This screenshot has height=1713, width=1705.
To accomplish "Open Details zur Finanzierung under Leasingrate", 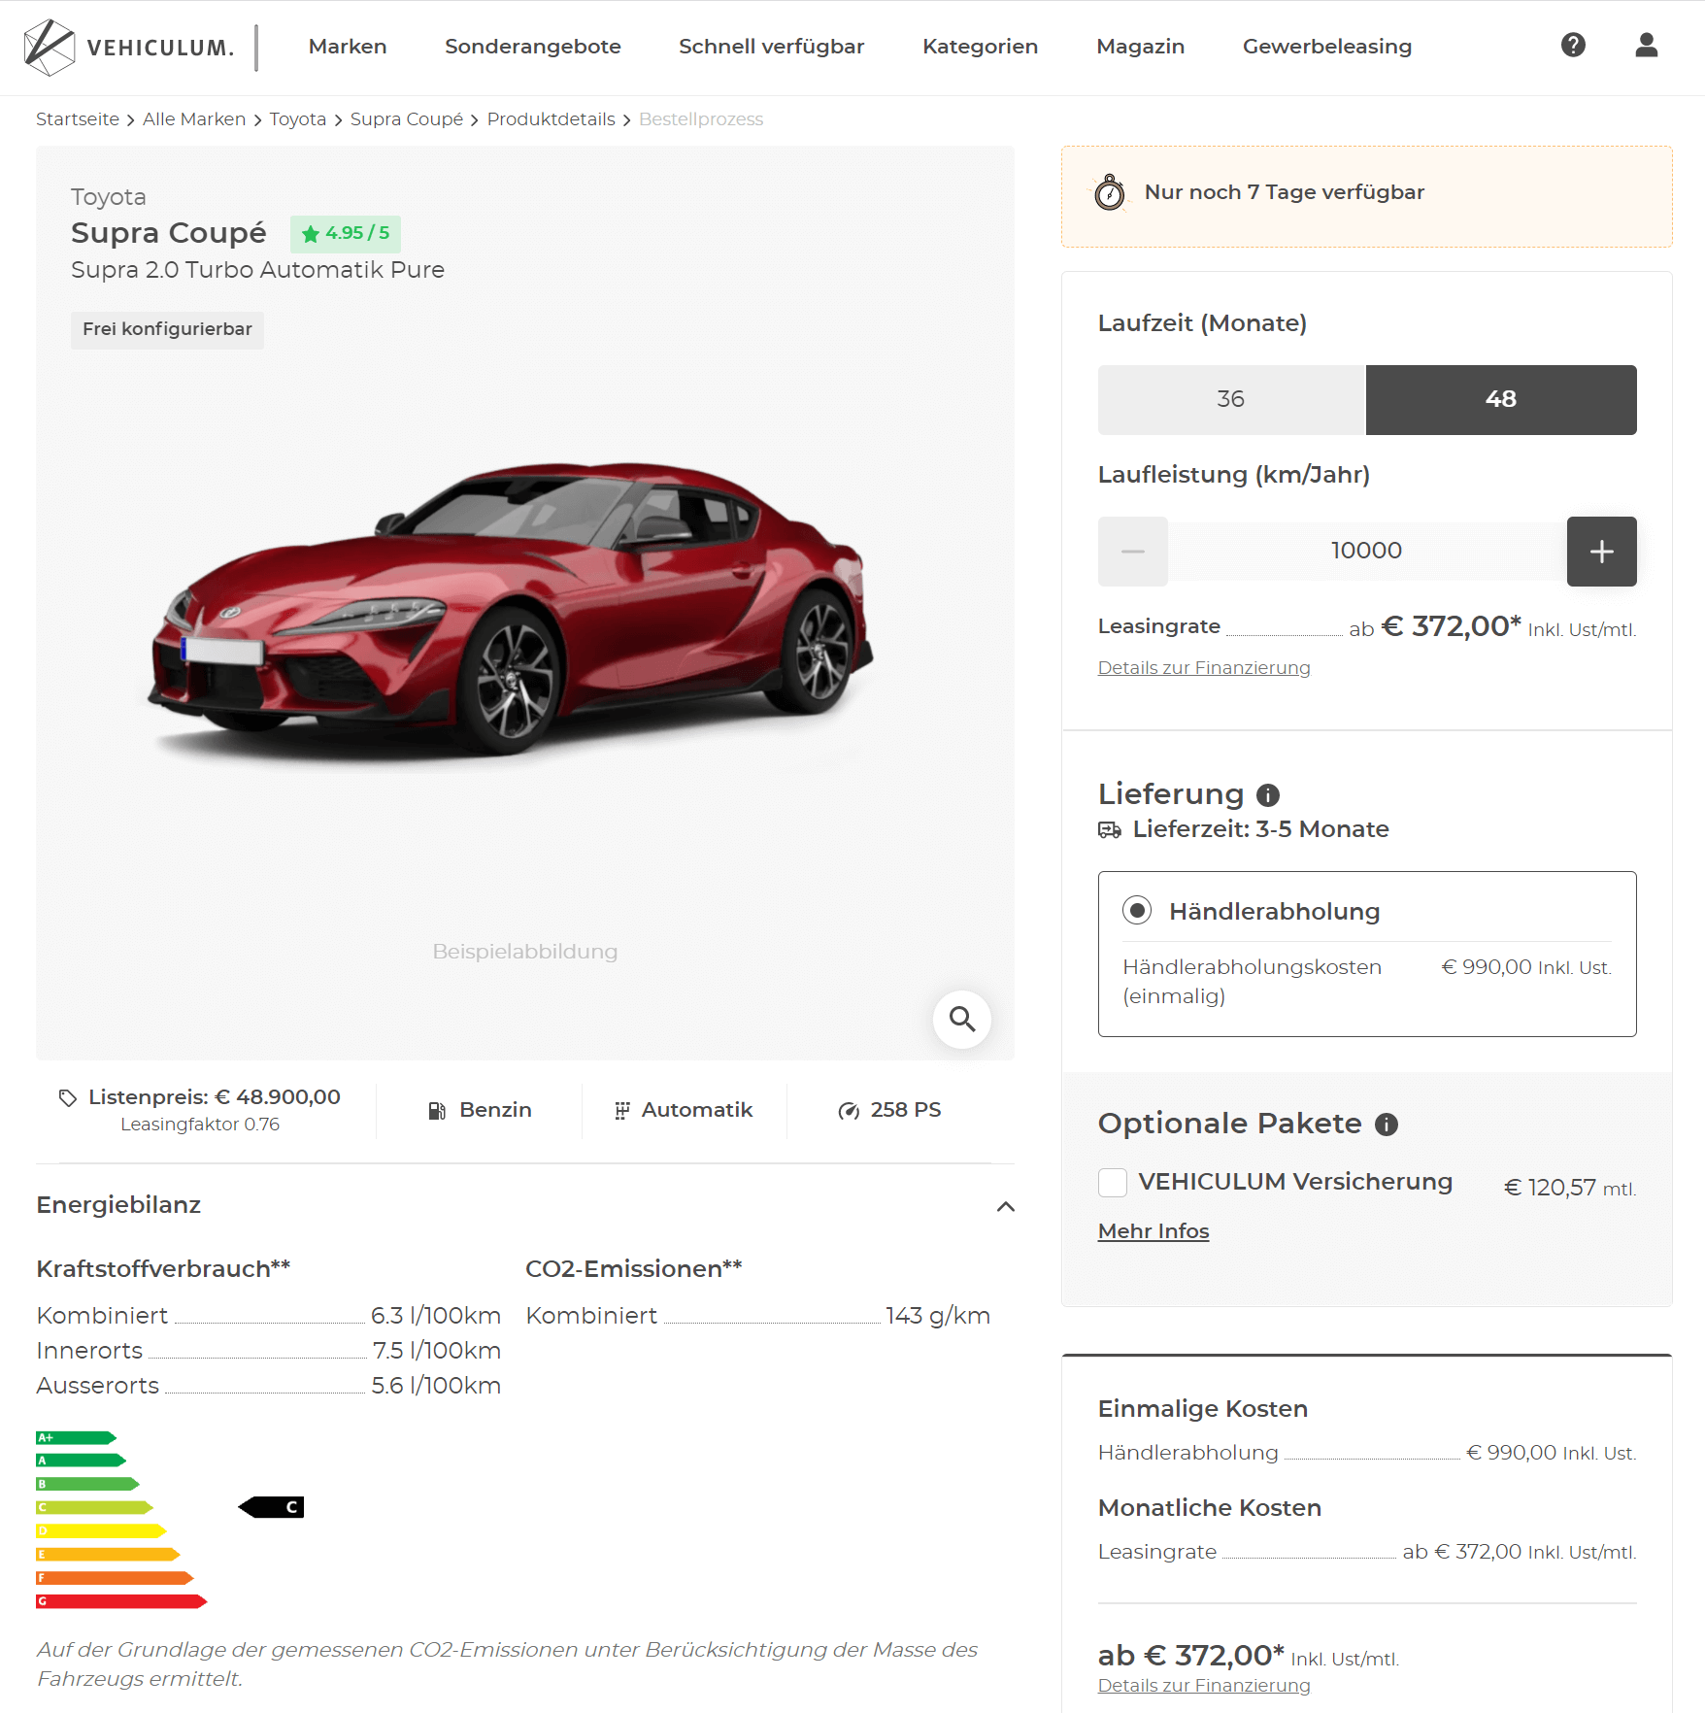I will point(1203,668).
